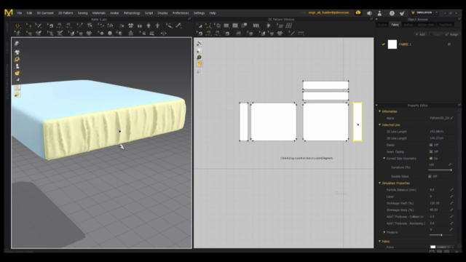Open the Sewing menu
Screen dimensions: 466x262
click(82, 13)
